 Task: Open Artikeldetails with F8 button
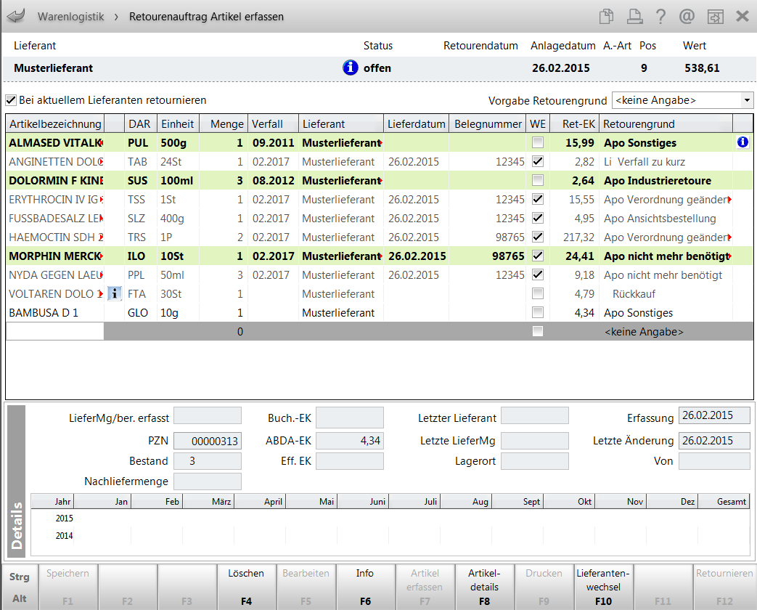(x=484, y=587)
